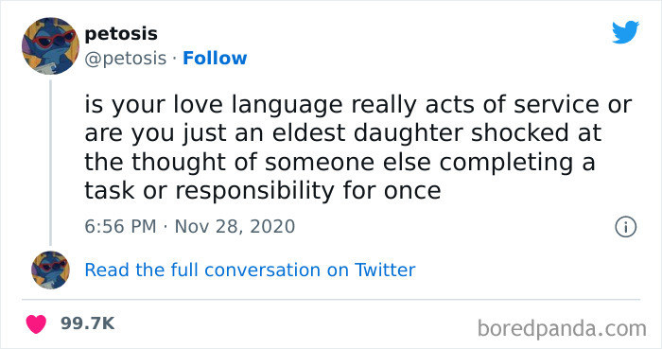
Task: Like the tweet with the pink heart
Action: tap(36, 323)
